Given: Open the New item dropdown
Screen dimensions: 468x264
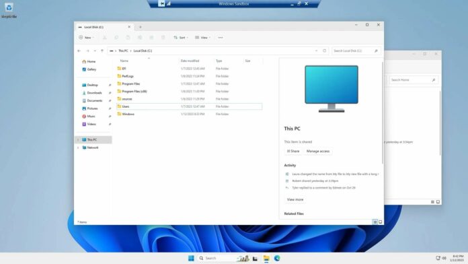Looking at the screenshot, I should (x=86, y=38).
